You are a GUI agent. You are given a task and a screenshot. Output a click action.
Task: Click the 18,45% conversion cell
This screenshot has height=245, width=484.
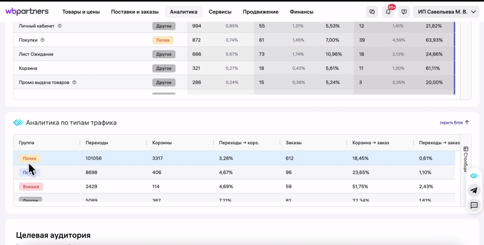(361, 158)
